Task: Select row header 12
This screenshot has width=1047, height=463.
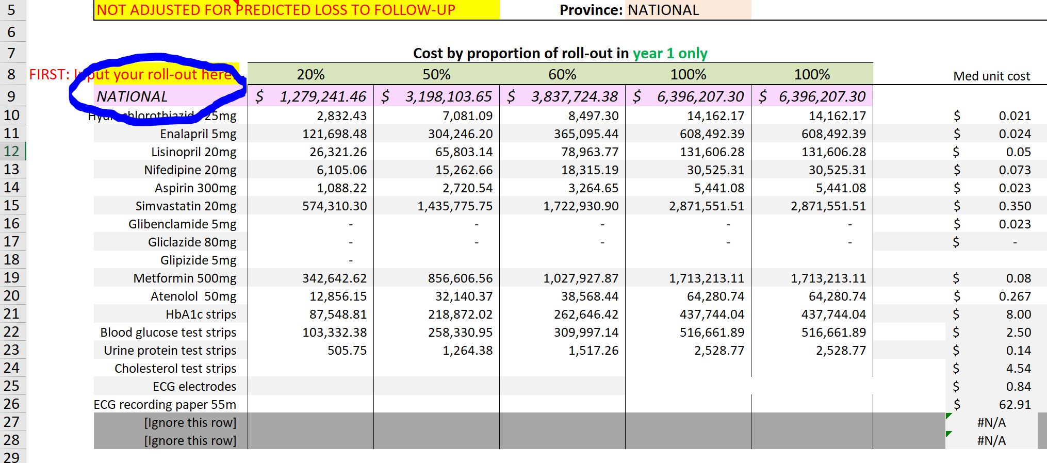Action: pyautogui.click(x=12, y=151)
